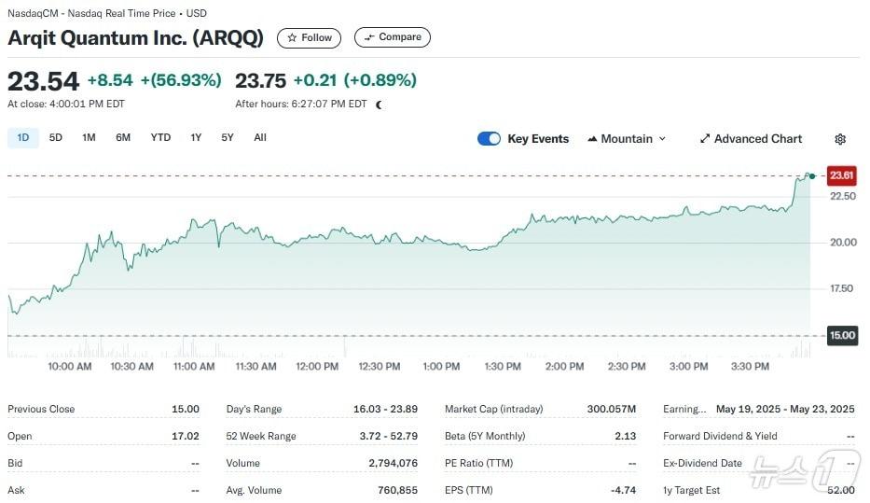Select the YTD range tab
Image resolution: width=870 pixels, height=503 pixels.
160,138
